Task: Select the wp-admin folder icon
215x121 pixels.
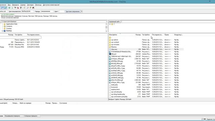Action: tap(110, 40)
